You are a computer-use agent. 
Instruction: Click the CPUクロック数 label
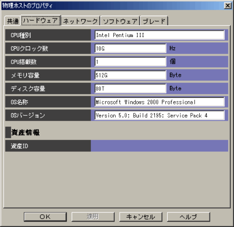coord(29,49)
